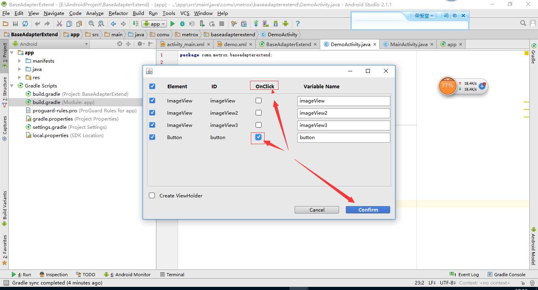Click Scroll from Source target icon
This screenshot has width=538, height=290.
click(x=120, y=44)
